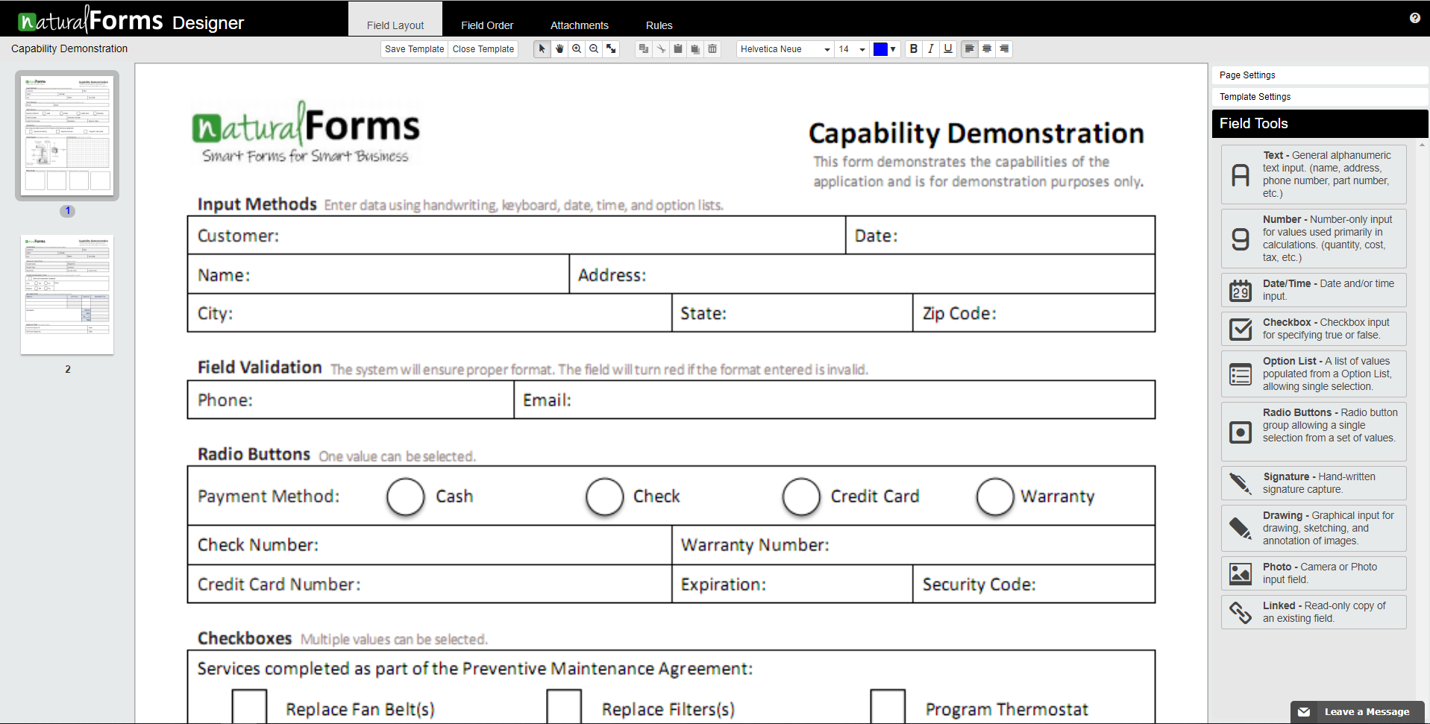The width and height of the screenshot is (1430, 724).
Task: Select the Signature field tool
Action: [1314, 483]
